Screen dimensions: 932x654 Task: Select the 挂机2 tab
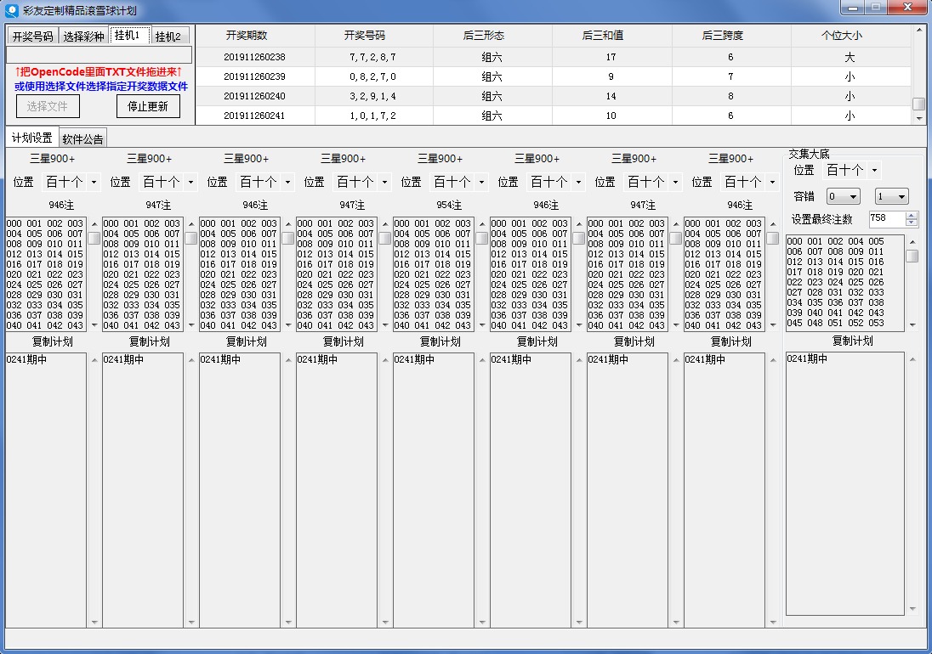pos(168,37)
